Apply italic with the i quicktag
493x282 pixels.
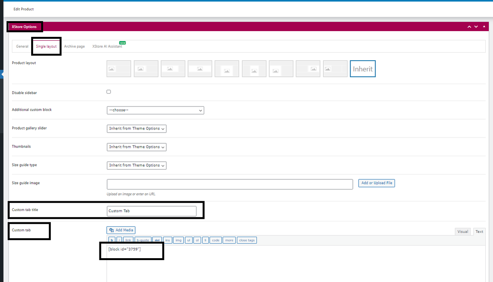coord(119,241)
